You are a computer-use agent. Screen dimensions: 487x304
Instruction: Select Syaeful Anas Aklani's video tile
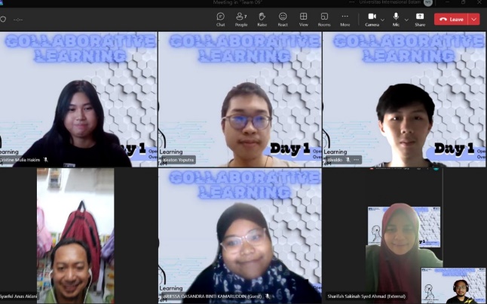click(78, 236)
